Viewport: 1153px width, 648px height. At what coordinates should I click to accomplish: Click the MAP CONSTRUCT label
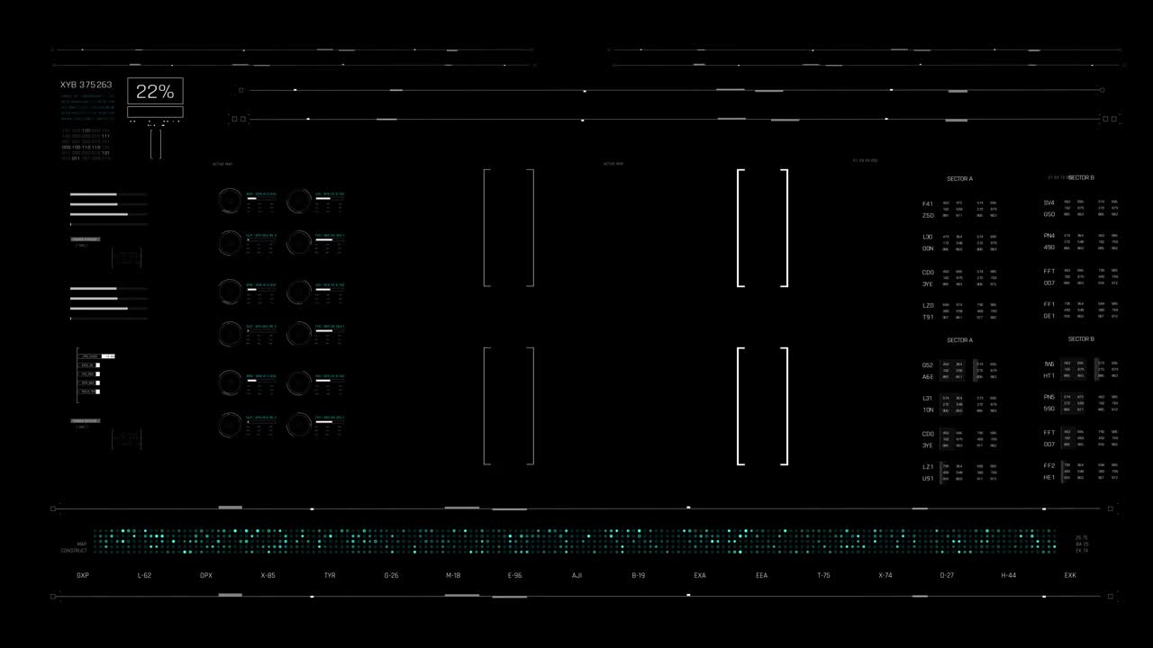click(x=74, y=547)
